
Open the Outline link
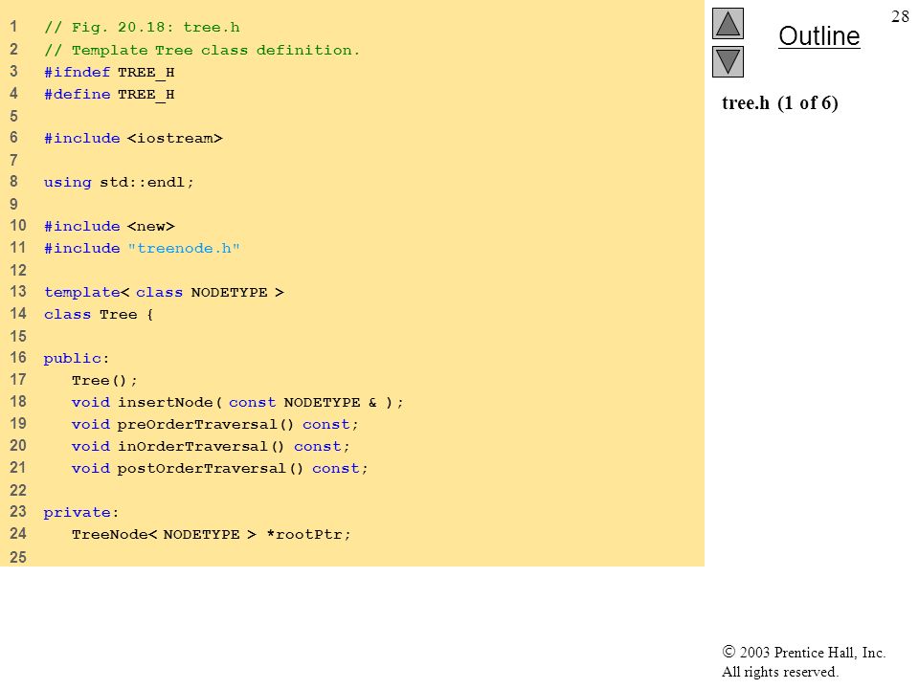[818, 36]
